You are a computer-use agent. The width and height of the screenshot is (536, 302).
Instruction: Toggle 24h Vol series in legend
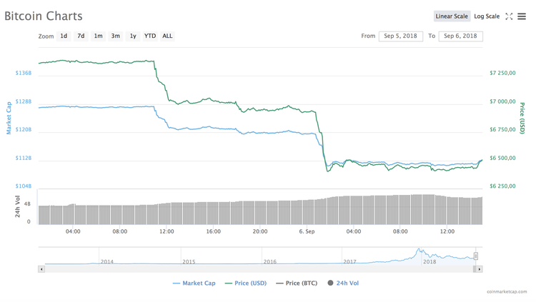click(343, 283)
